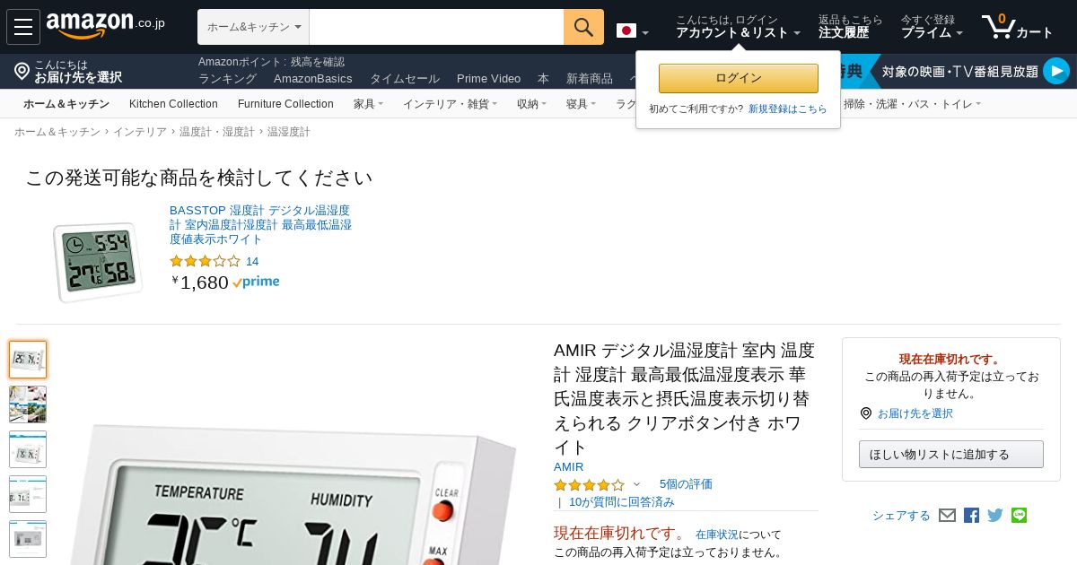Image resolution: width=1077 pixels, height=565 pixels.
Task: Click the orange search magnifier button
Action: [x=583, y=27]
